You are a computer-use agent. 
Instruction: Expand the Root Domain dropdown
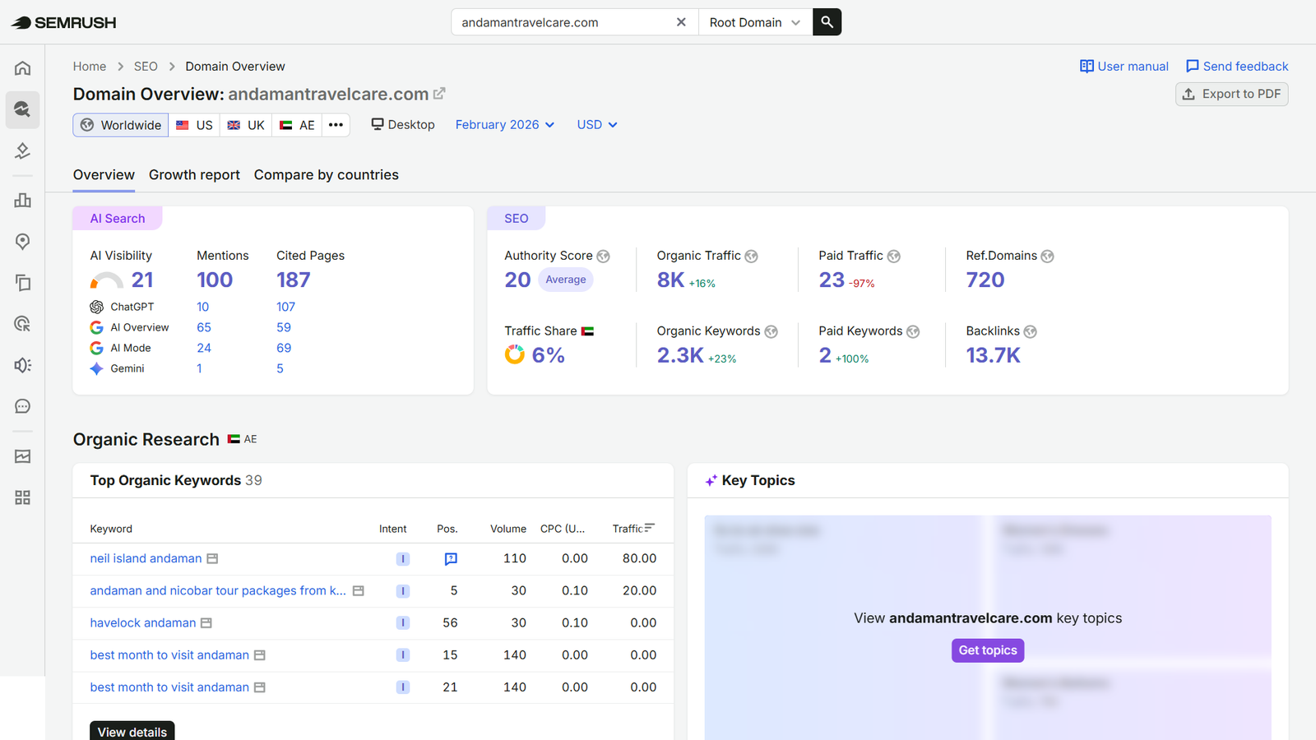tap(755, 22)
